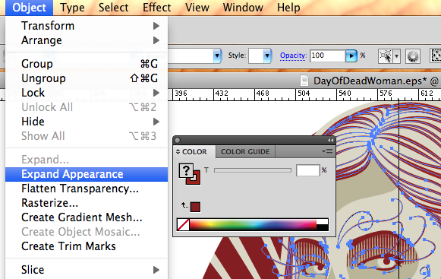441x279 pixels.
Task: Switch to the Color Guide tab
Action: tap(245, 152)
